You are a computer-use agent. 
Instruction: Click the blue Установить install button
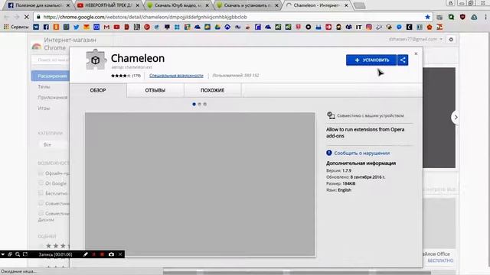371,60
